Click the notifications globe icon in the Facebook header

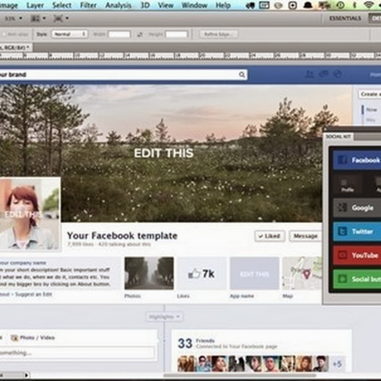click(337, 74)
